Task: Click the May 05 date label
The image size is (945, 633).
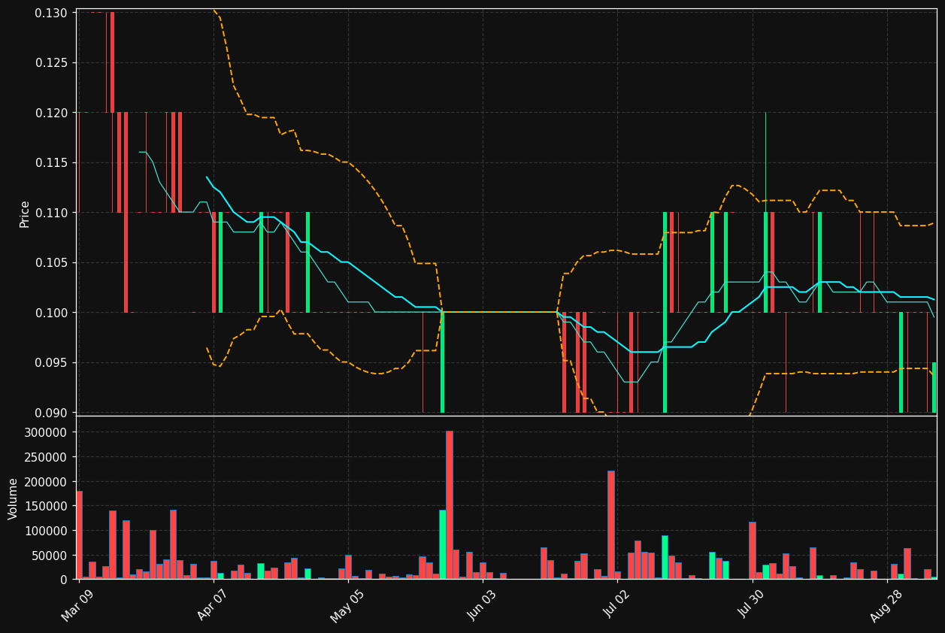Action: (x=347, y=606)
